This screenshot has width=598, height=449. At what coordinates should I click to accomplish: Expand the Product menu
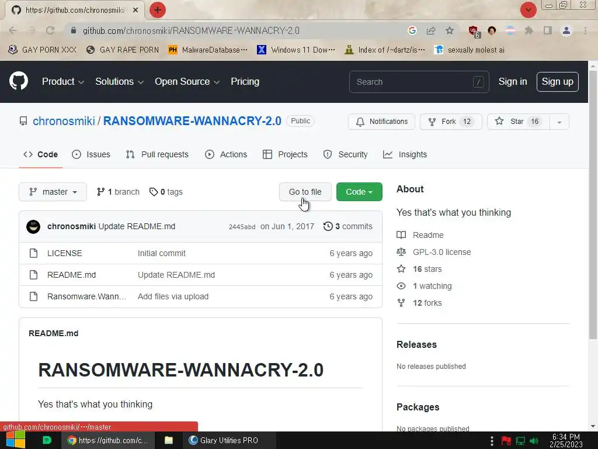63,81
